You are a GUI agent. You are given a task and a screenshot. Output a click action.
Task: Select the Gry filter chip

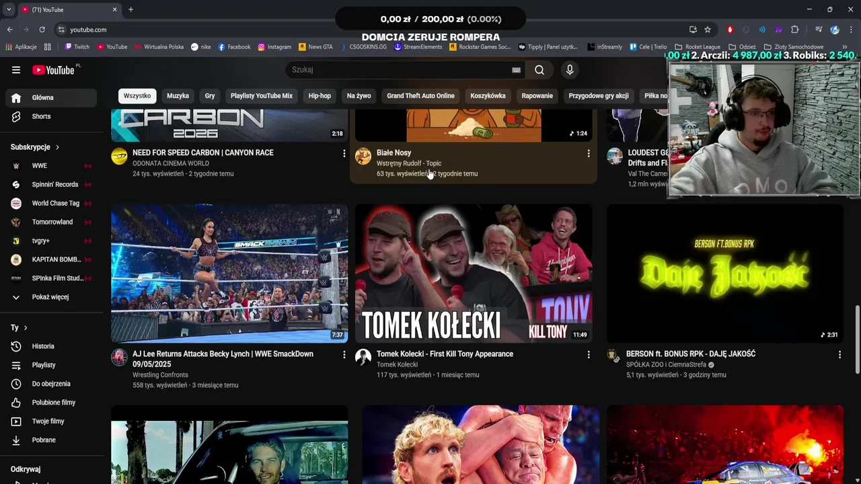pos(210,96)
